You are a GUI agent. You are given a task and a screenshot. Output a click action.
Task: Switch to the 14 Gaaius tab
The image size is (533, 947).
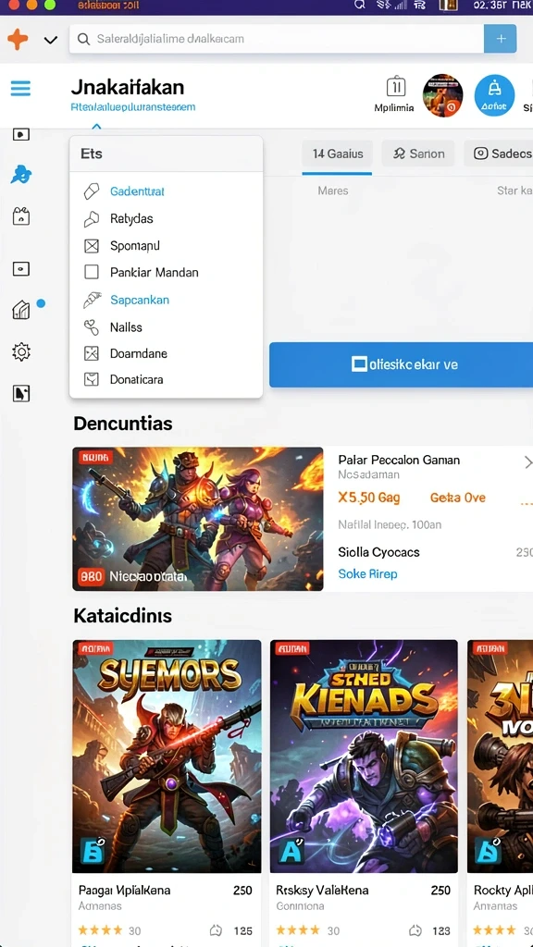tap(337, 154)
